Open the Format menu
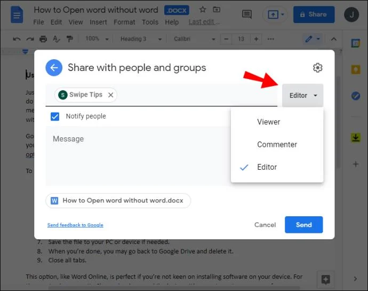Viewport: 368px width, 291px height. point(124,22)
